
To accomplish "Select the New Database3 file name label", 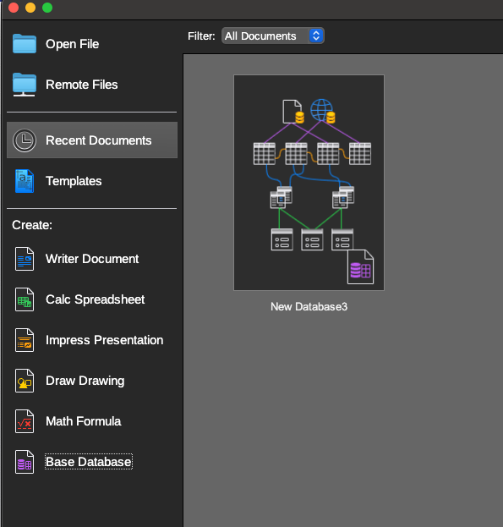I will (x=309, y=307).
